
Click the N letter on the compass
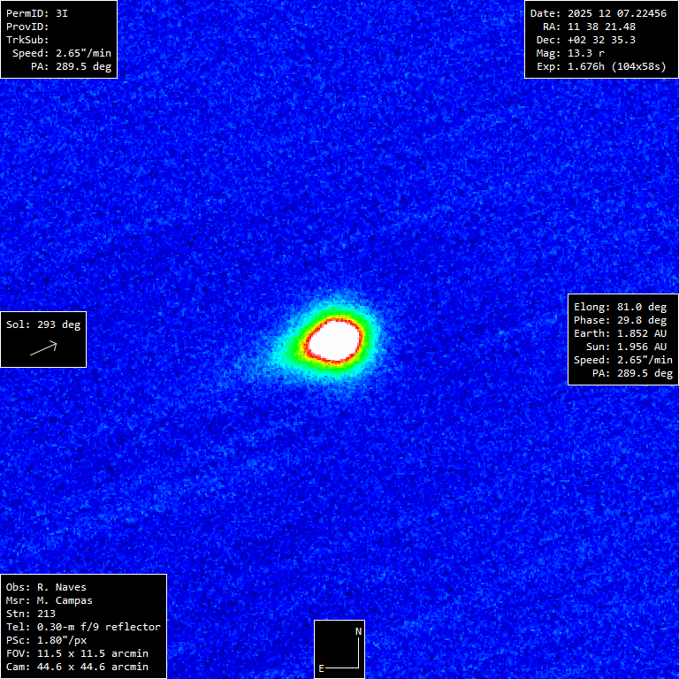pos(358,631)
